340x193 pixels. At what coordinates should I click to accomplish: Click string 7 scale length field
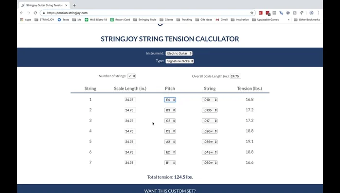click(x=130, y=163)
